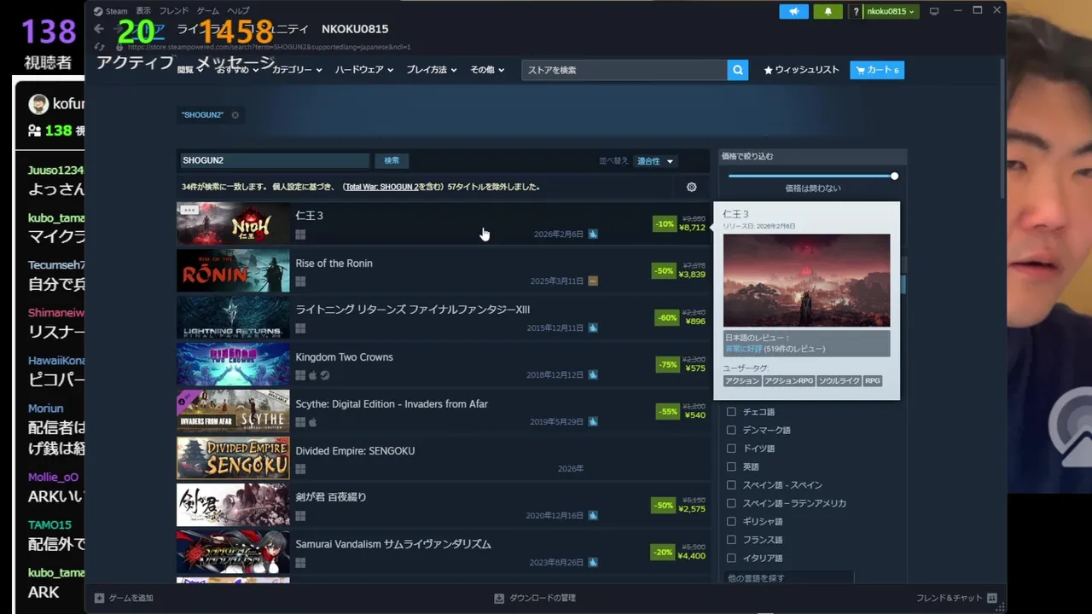Expand the プレイ方法 store menu

[431, 70]
